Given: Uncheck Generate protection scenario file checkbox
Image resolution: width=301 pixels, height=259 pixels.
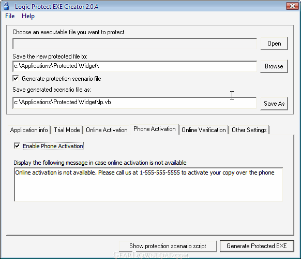Looking at the screenshot, I should click(16, 78).
